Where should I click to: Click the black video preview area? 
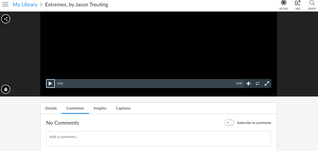click(x=159, y=44)
